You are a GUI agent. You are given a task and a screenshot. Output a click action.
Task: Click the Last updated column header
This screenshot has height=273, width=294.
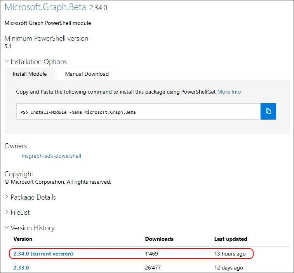[x=231, y=239]
